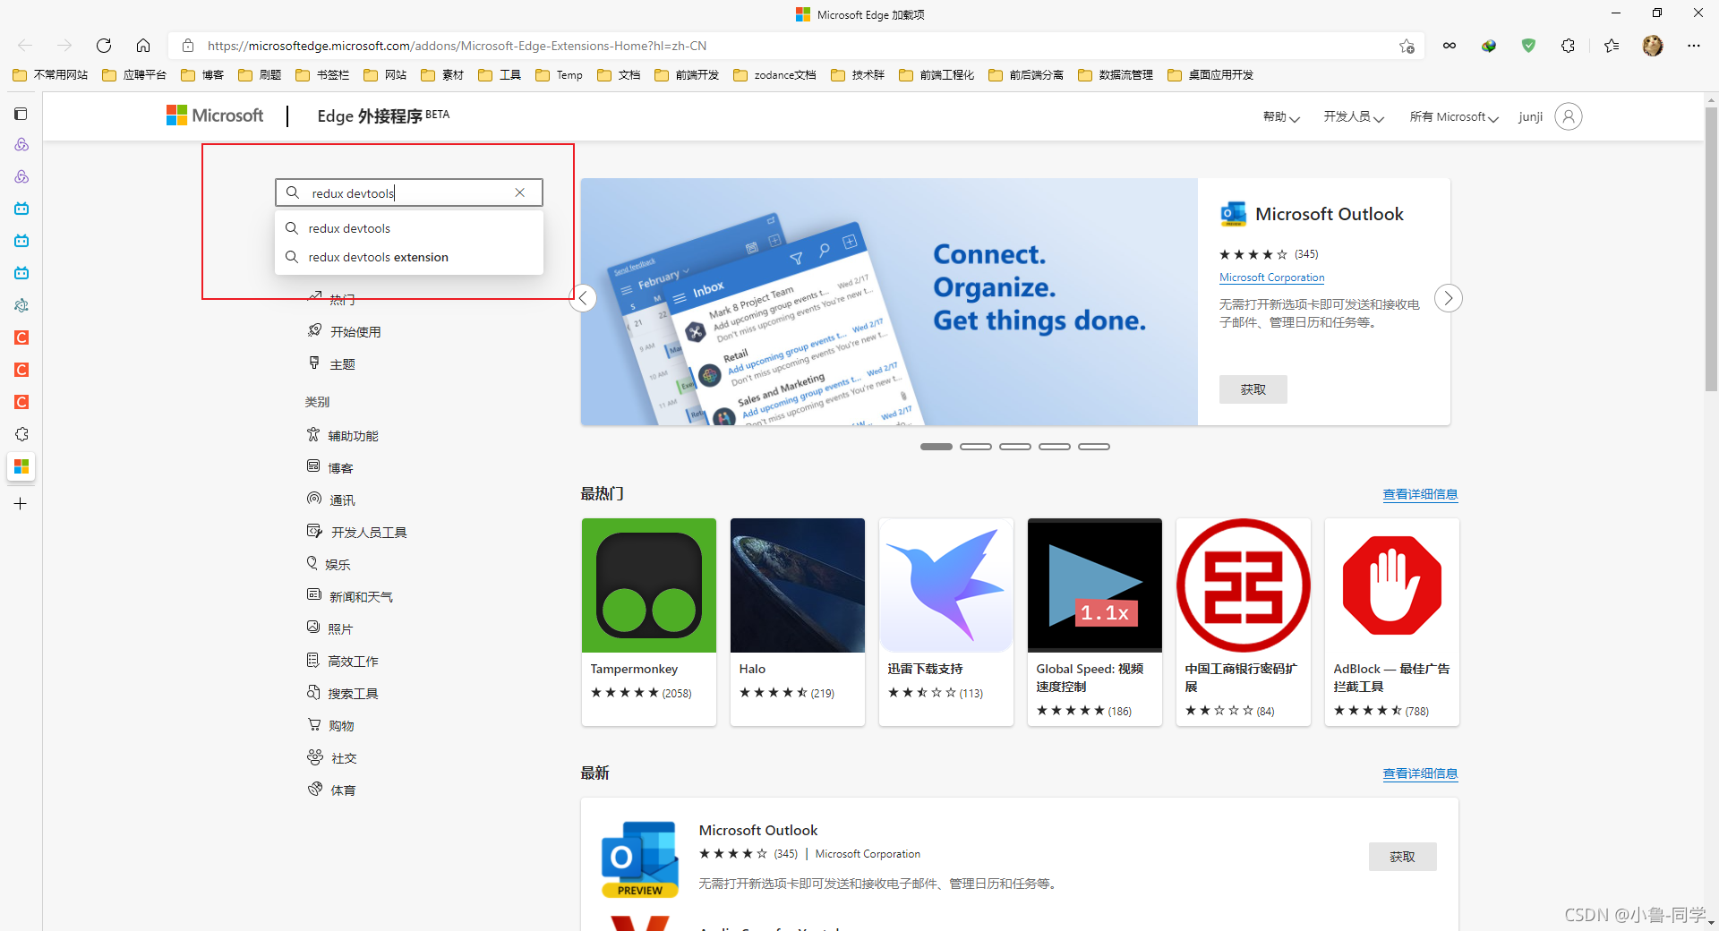Open the 新闻和天气 category
This screenshot has height=931, width=1719.
point(350,597)
